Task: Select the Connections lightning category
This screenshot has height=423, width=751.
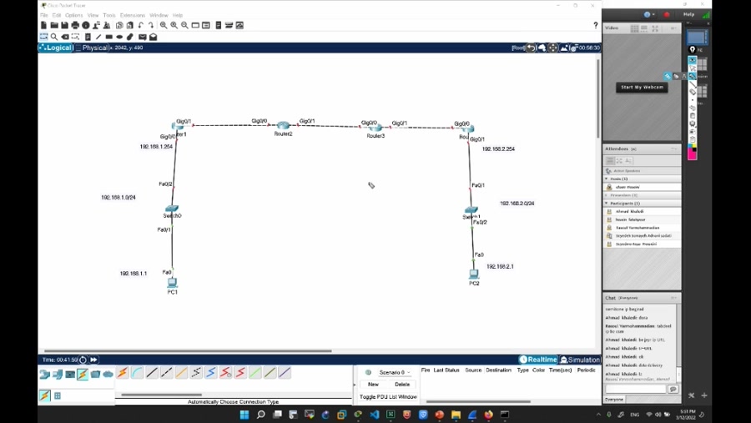Action: (x=83, y=374)
